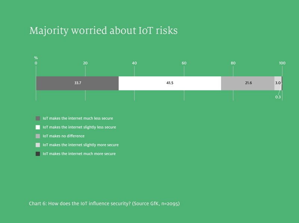Image resolution: width=299 pixels, height=223 pixels.
Task: Select the white 41.5 bar segment
Action: 170,83
